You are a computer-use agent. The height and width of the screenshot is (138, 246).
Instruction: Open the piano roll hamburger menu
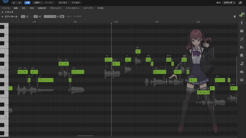click(235, 16)
